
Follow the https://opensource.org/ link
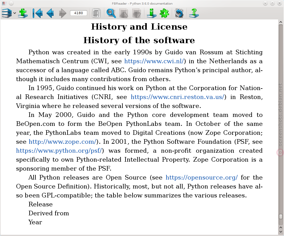coord(202,177)
